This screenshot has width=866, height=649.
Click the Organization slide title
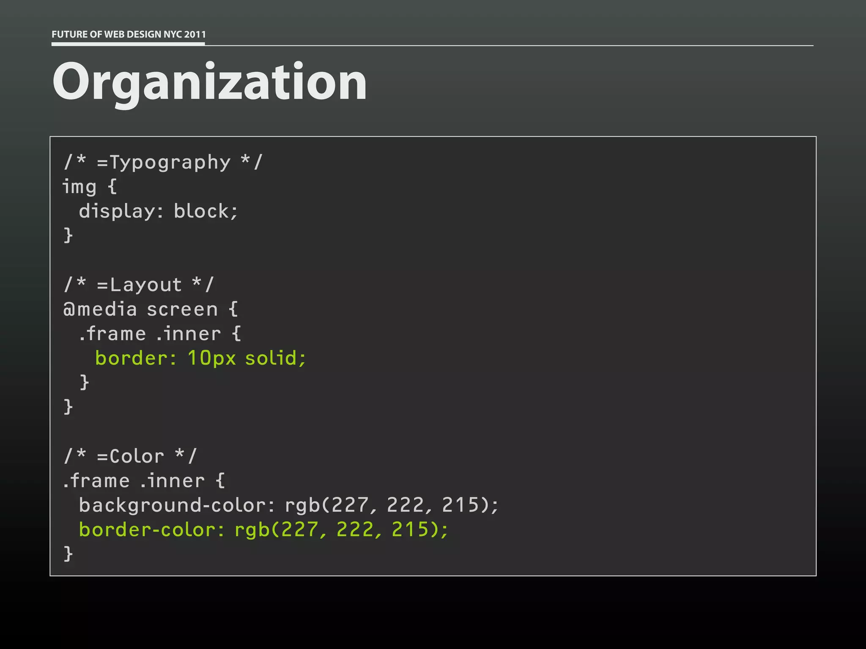pyautogui.click(x=209, y=82)
